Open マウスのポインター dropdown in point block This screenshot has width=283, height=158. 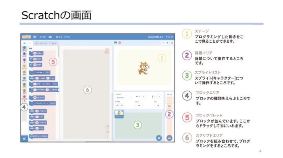pos(41,103)
